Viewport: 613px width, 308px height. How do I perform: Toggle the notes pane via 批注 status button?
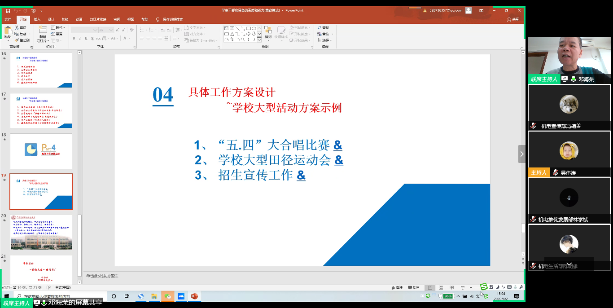pos(414,287)
